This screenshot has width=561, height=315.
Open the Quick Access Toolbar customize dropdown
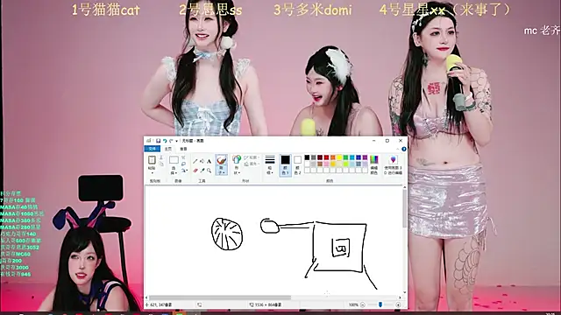coord(177,142)
